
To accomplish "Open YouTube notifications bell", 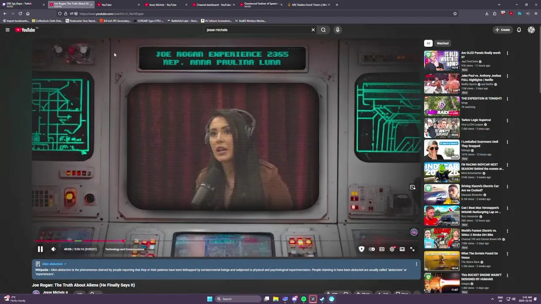I will point(519,30).
